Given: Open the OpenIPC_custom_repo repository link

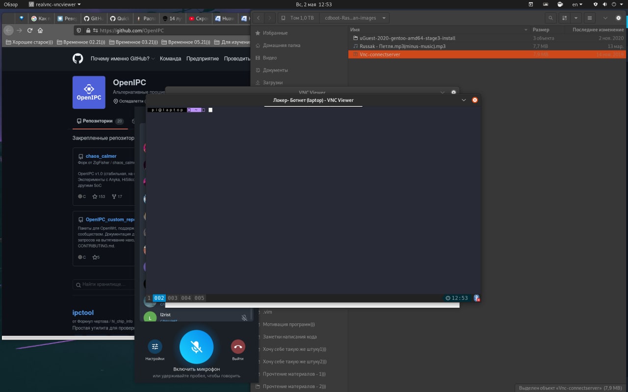Looking at the screenshot, I should 110,220.
